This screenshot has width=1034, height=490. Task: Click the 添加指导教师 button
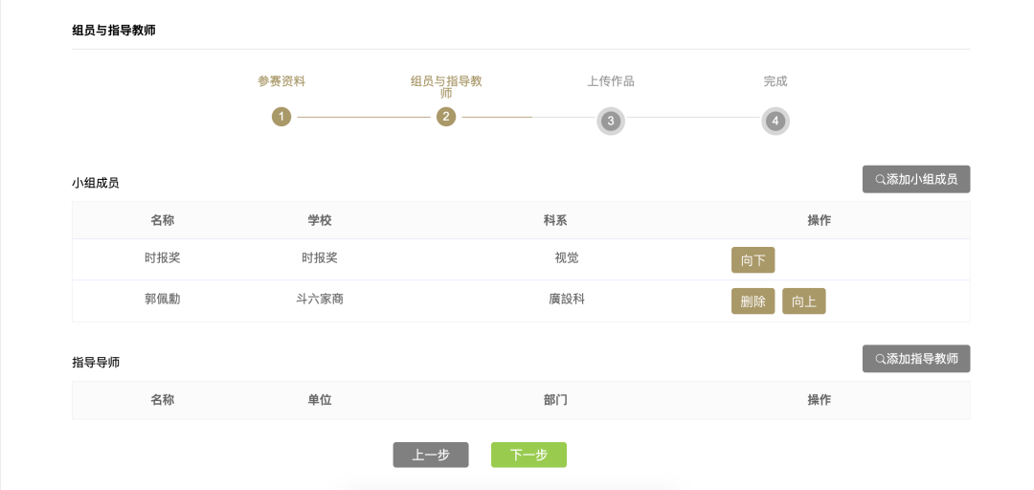coord(916,359)
